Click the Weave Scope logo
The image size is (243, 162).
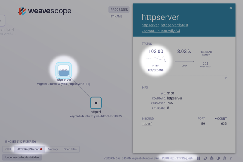45,11
